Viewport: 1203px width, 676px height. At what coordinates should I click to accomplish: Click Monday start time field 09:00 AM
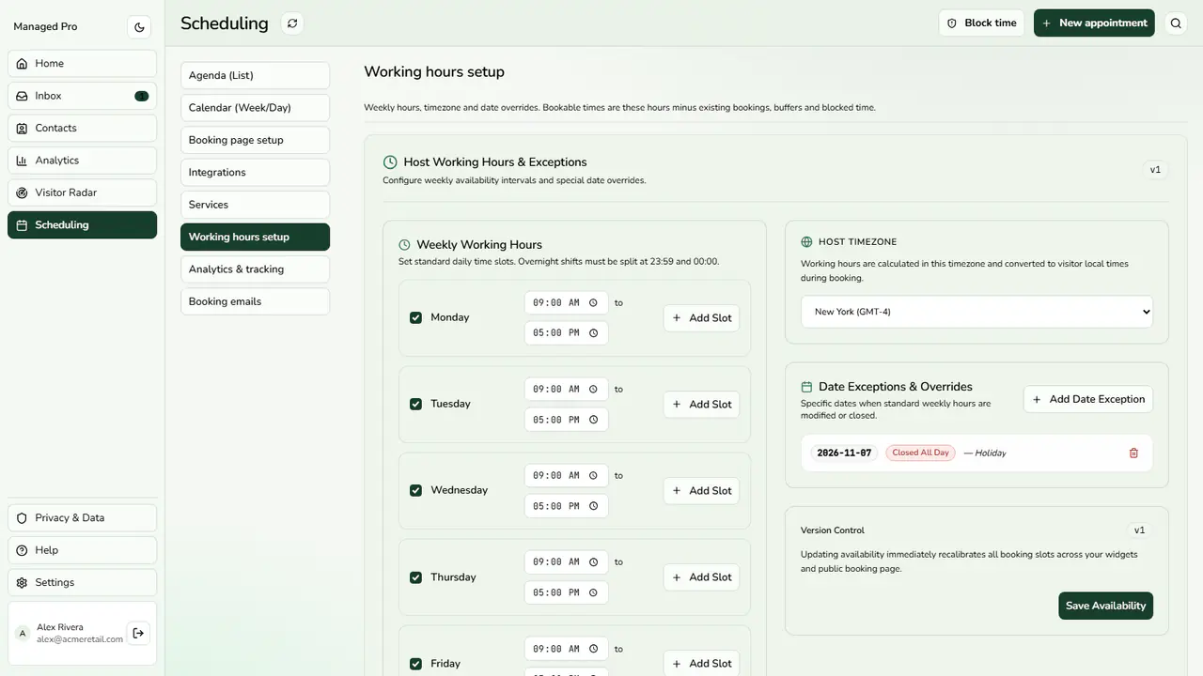566,302
